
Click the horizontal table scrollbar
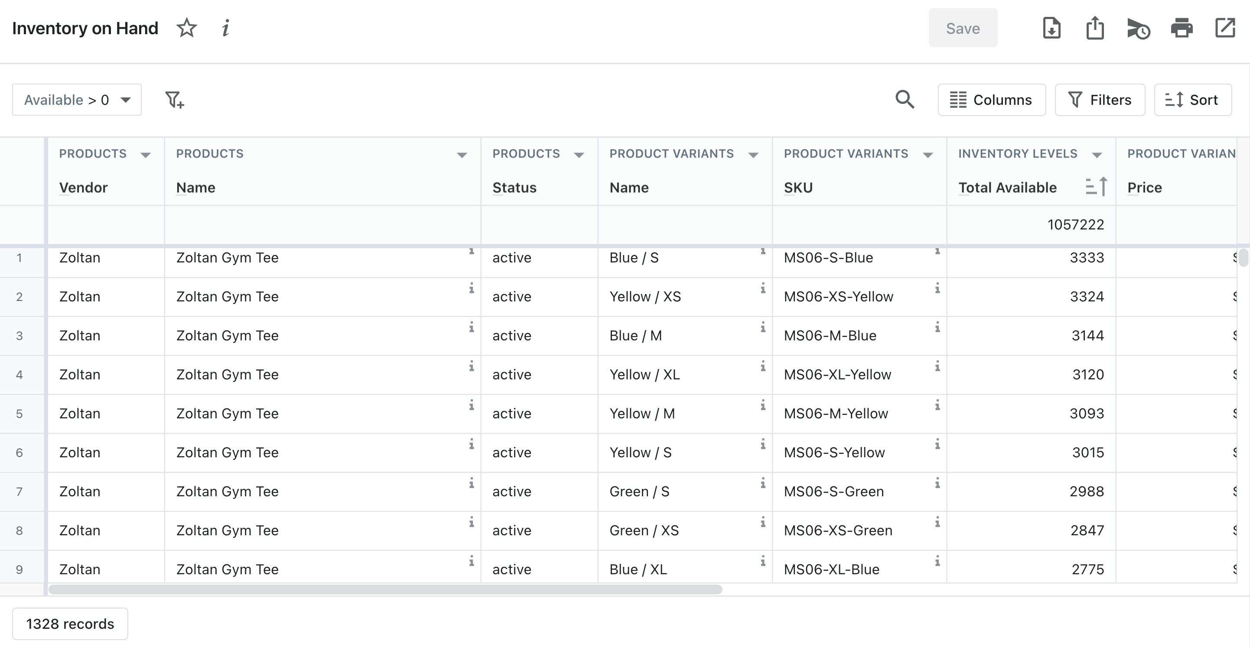385,589
